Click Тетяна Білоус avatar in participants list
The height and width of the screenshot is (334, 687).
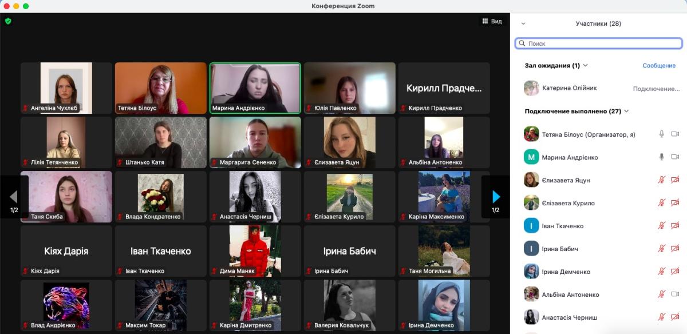531,134
